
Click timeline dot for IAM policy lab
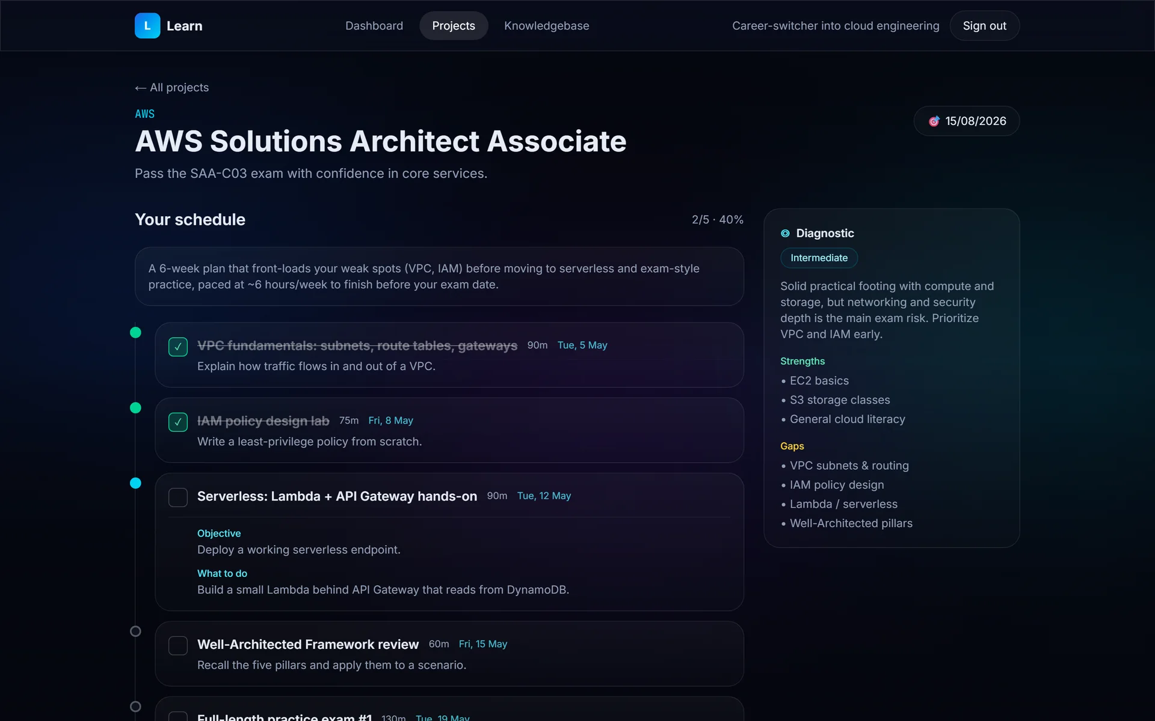[136, 408]
